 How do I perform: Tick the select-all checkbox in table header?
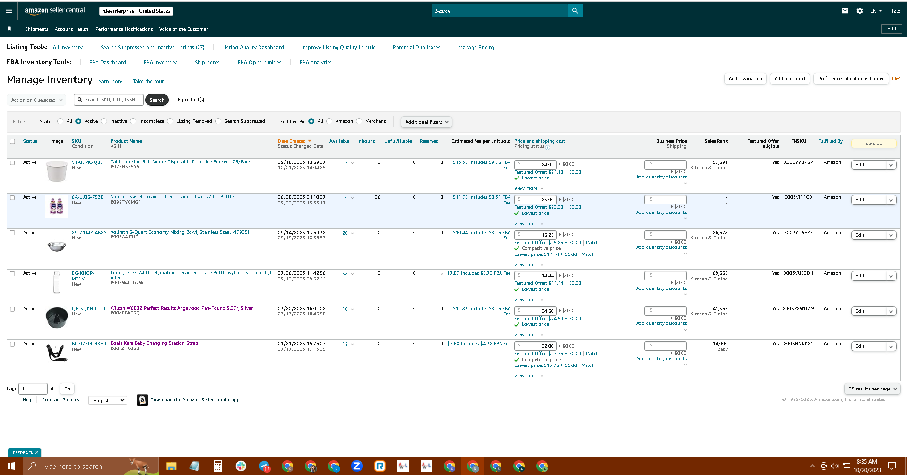point(12,141)
